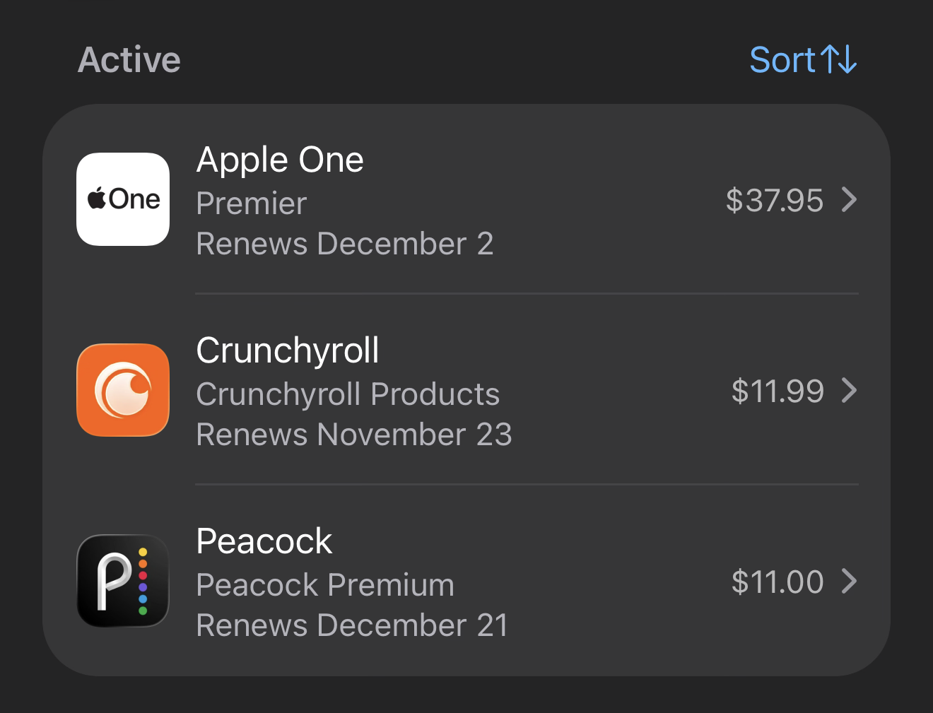Click the Crunchyroll Products plan label
This screenshot has width=933, height=713.
tap(348, 394)
